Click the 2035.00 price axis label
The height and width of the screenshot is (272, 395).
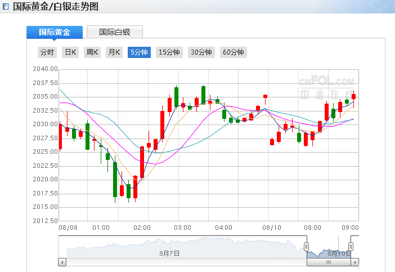pos(46,96)
